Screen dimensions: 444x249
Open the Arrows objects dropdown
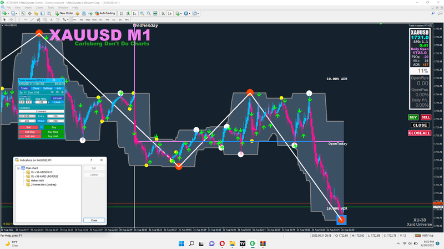coord(65,20)
